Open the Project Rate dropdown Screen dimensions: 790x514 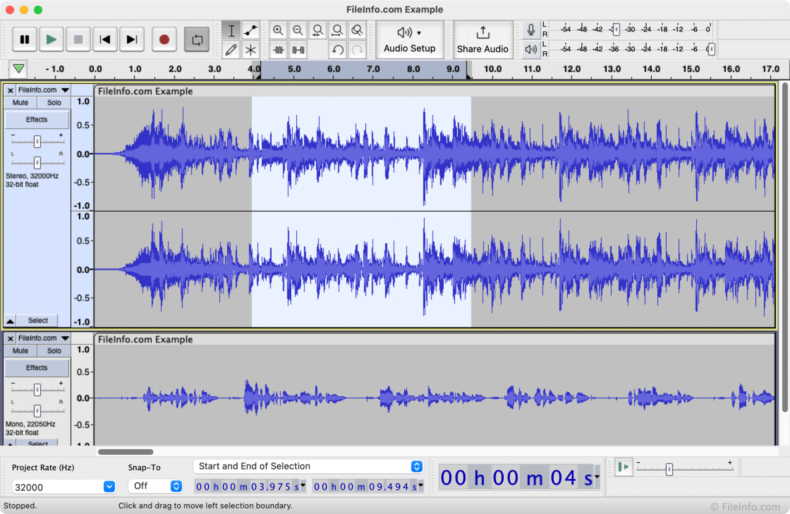pos(109,487)
